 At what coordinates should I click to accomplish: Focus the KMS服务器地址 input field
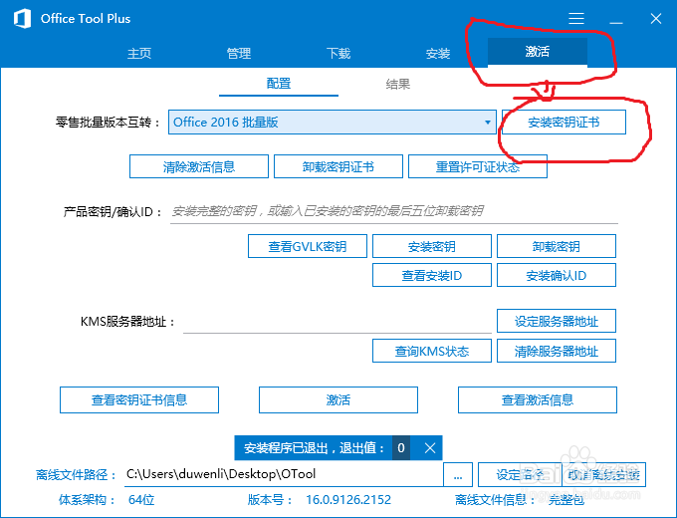click(338, 322)
